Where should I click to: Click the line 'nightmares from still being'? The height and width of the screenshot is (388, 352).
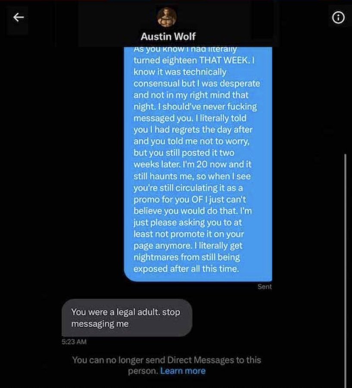[x=187, y=257]
